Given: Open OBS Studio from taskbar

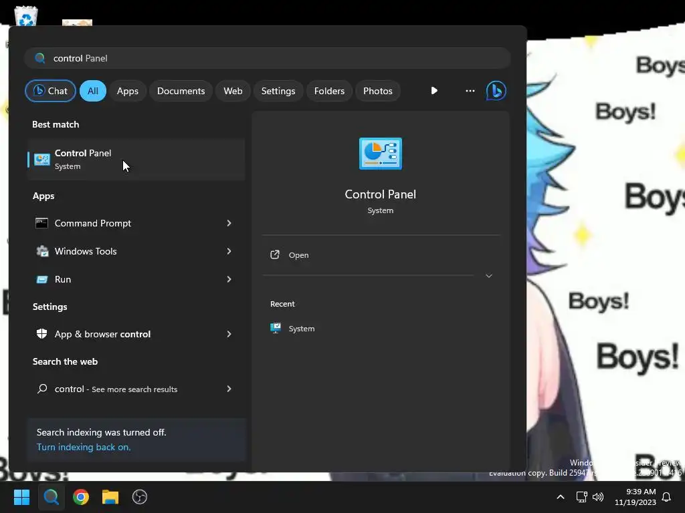Looking at the screenshot, I should [140, 497].
